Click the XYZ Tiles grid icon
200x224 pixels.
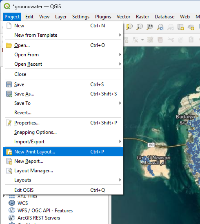[12, 196]
